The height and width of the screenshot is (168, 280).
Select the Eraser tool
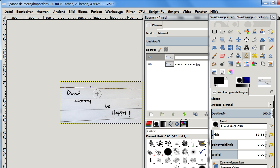222,55
